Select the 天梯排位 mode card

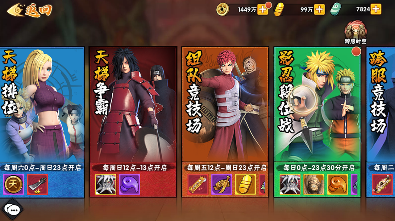pos(42,122)
